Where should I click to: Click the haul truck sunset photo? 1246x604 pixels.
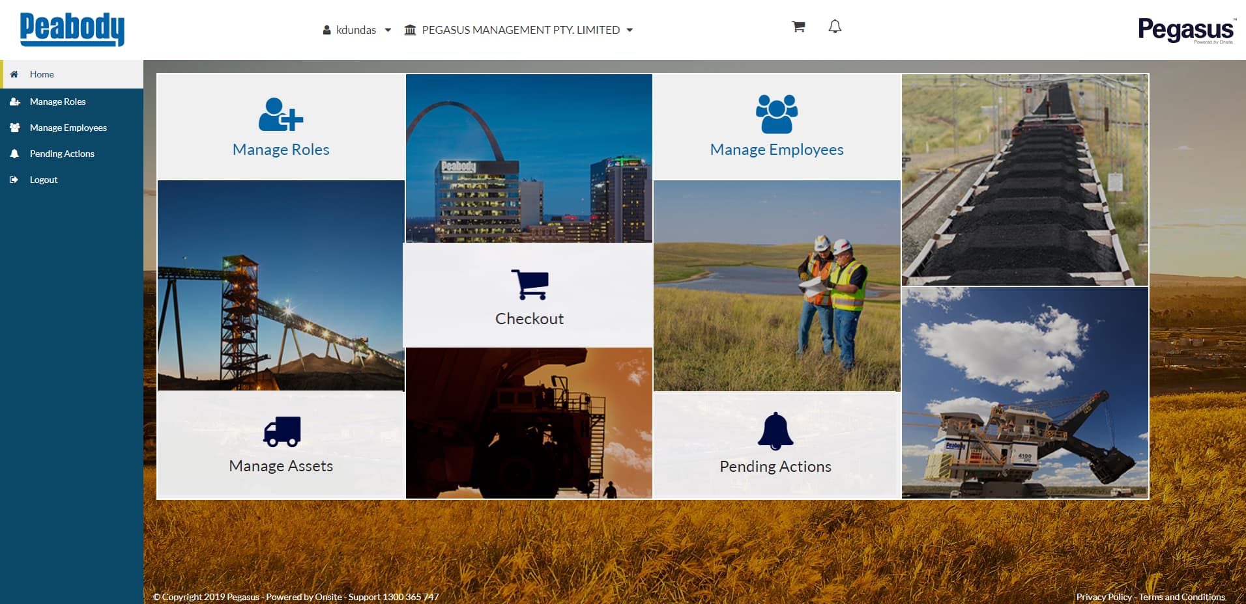pos(529,423)
